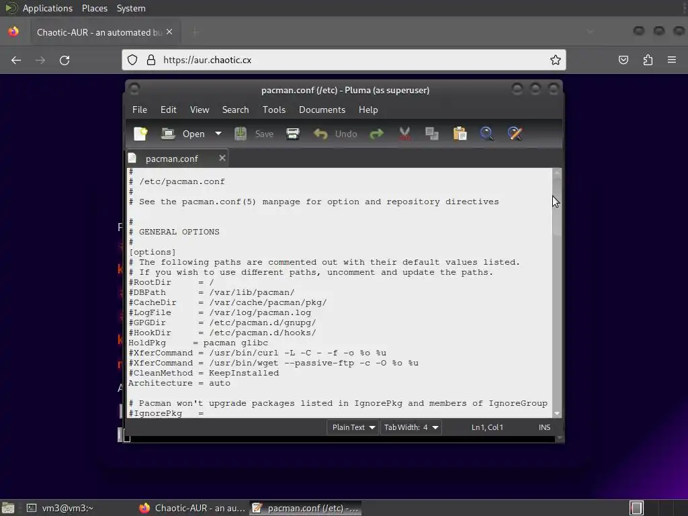Click the Paste clipboard icon
The width and height of the screenshot is (688, 516).
460,134
